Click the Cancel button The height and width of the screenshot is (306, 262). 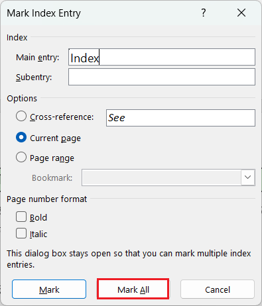[x=218, y=289]
